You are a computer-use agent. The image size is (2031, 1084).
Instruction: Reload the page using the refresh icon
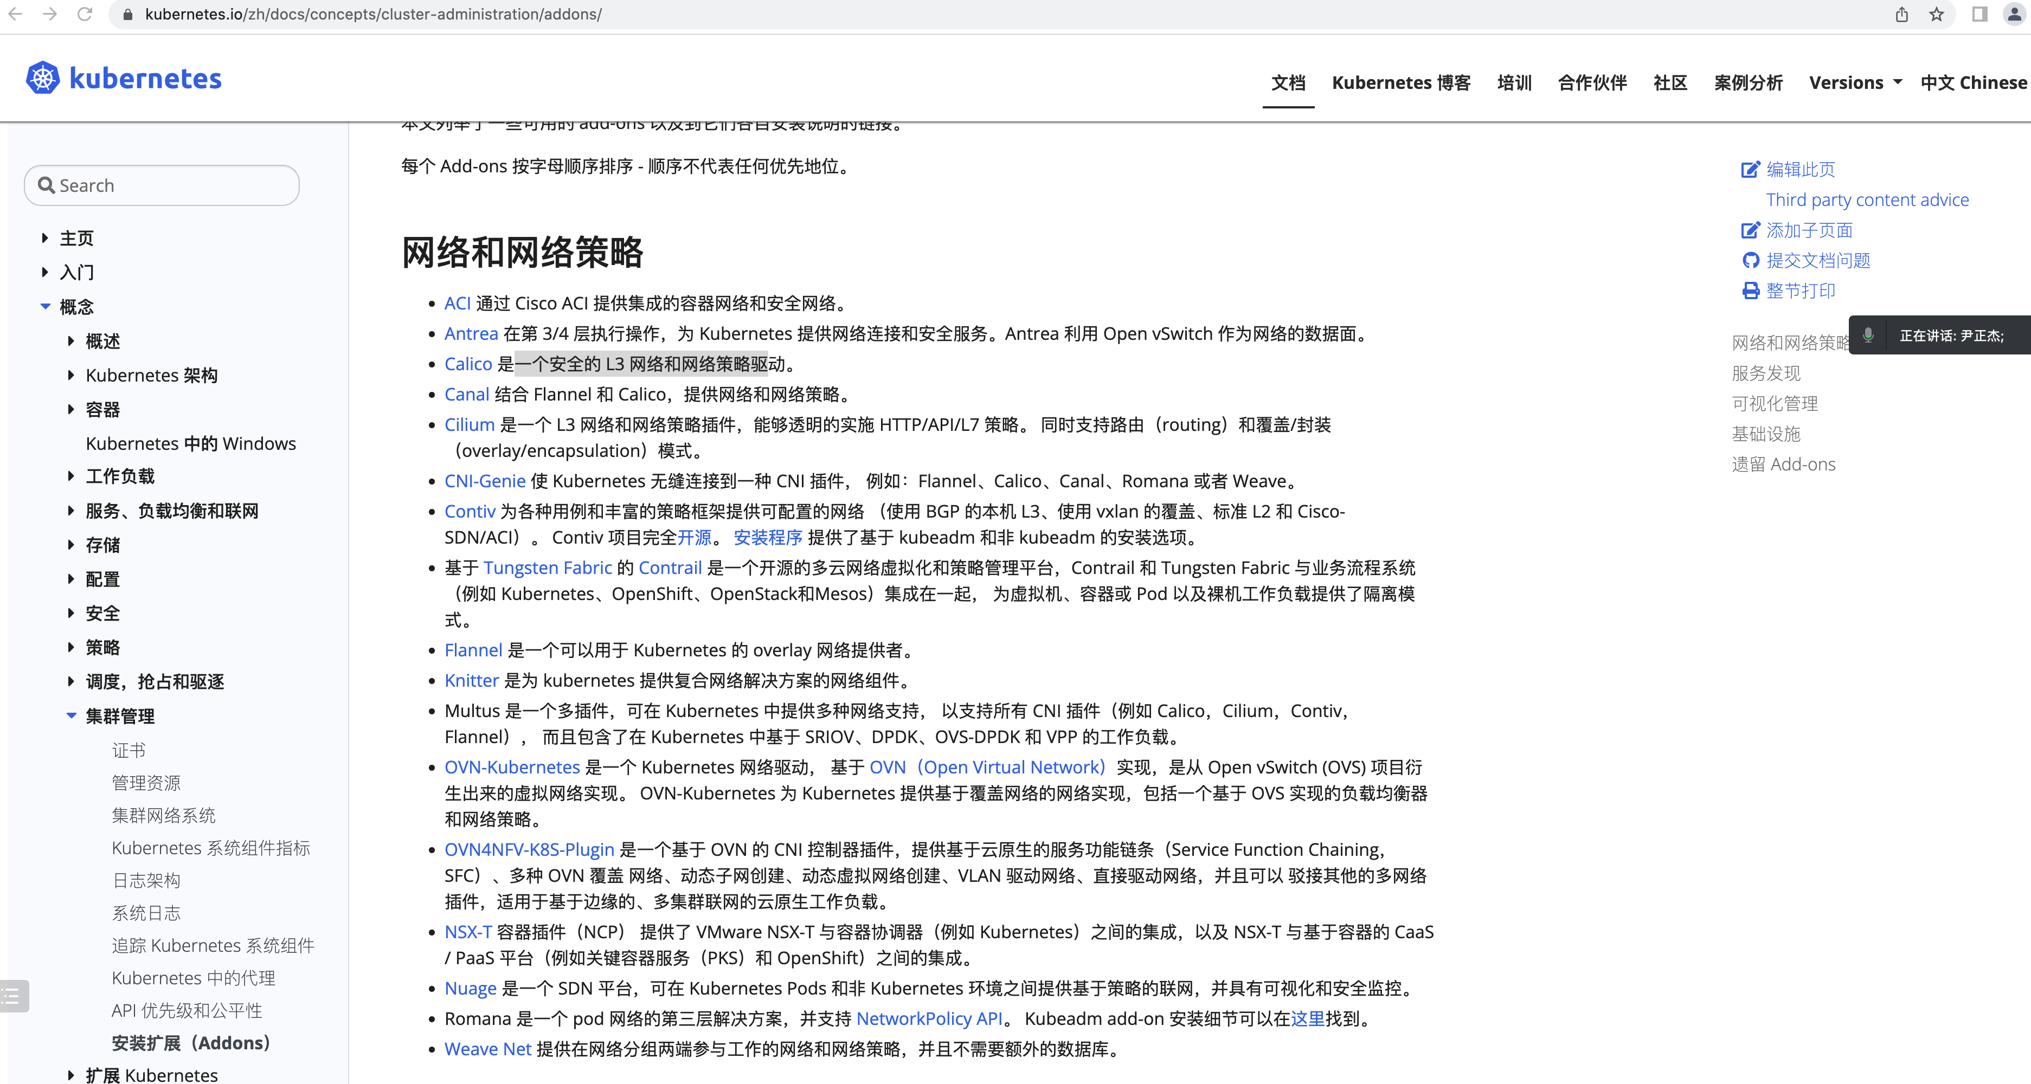click(85, 14)
